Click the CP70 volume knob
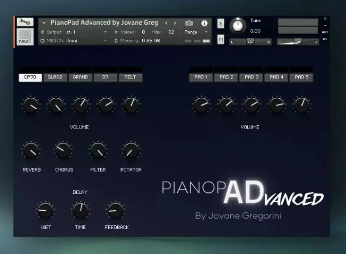Screen dimensions: 346x254 [x=31, y=105]
